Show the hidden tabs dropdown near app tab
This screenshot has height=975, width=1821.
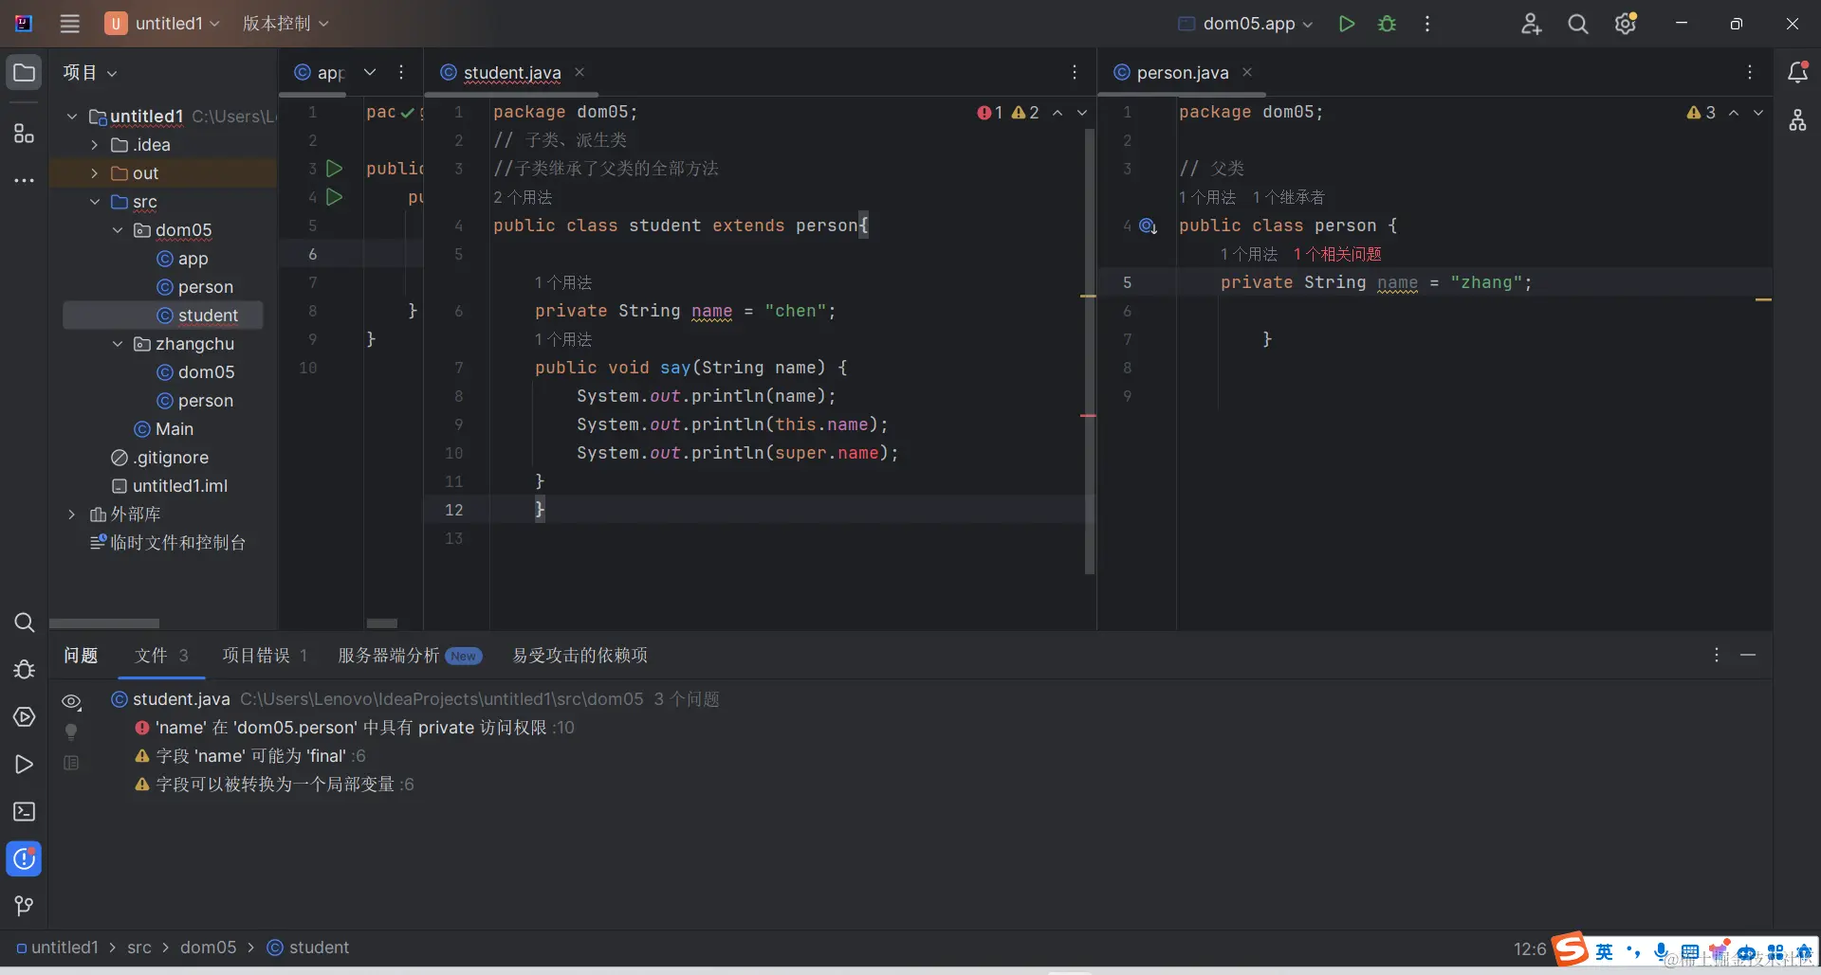[x=370, y=72]
